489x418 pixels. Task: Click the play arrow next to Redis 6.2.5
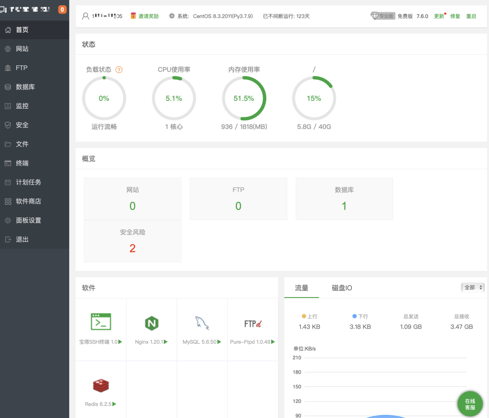pos(114,404)
